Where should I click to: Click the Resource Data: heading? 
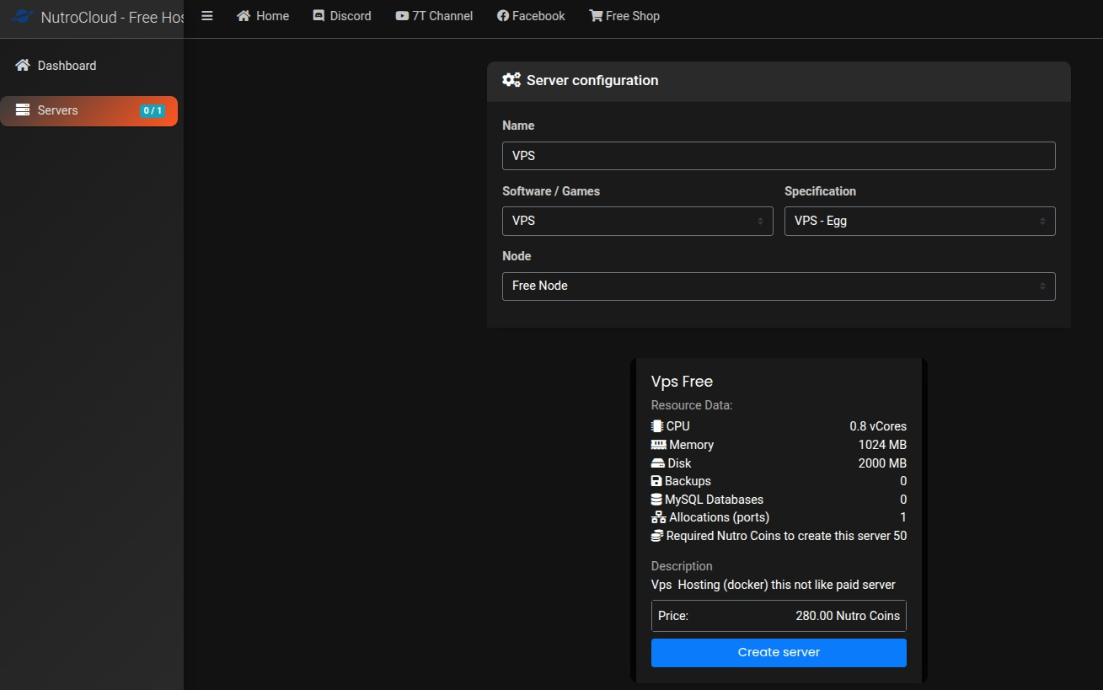tap(692, 405)
